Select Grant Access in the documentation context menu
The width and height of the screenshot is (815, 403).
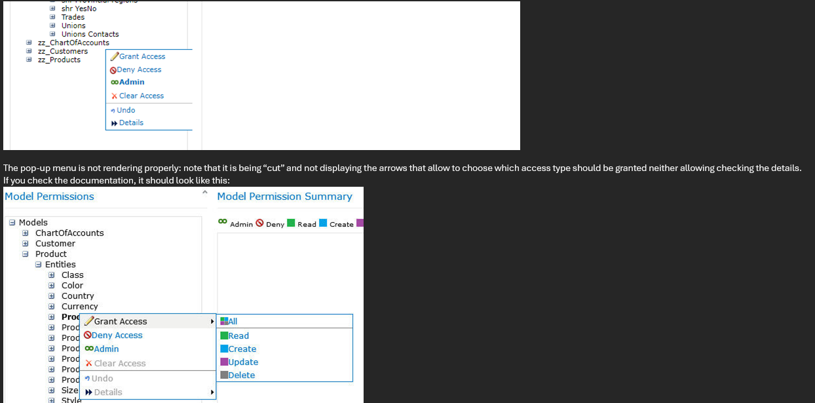pyautogui.click(x=121, y=321)
